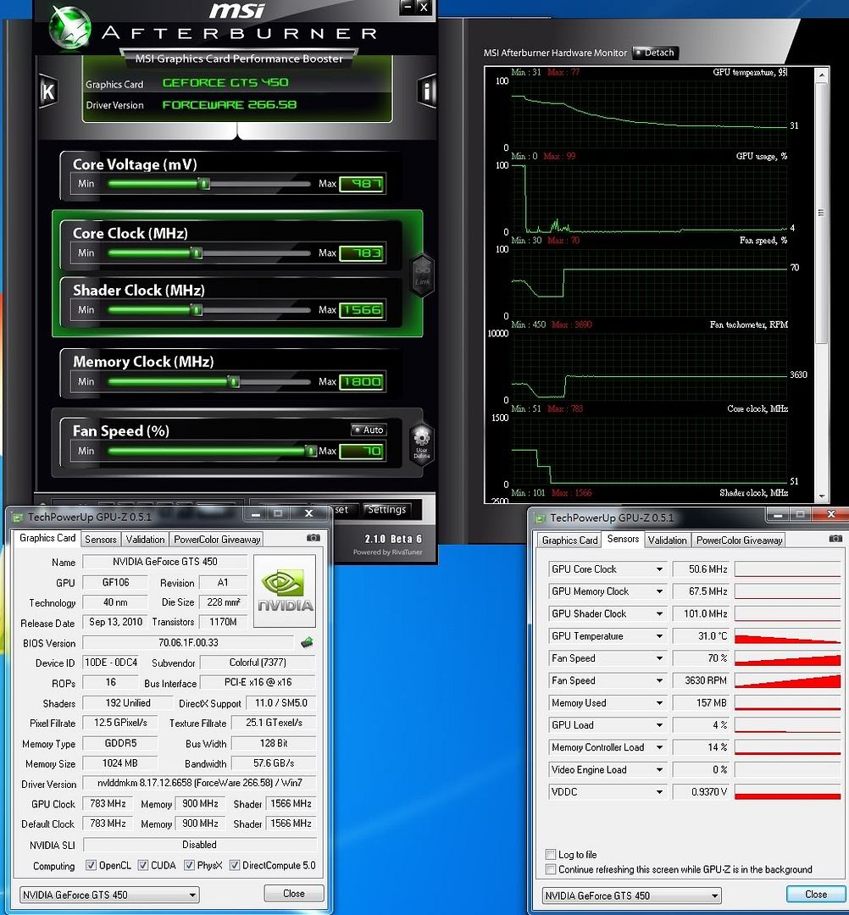849x915 pixels.
Task: Open the GPU Memory Clock sensor dropdown
Action: tap(659, 591)
